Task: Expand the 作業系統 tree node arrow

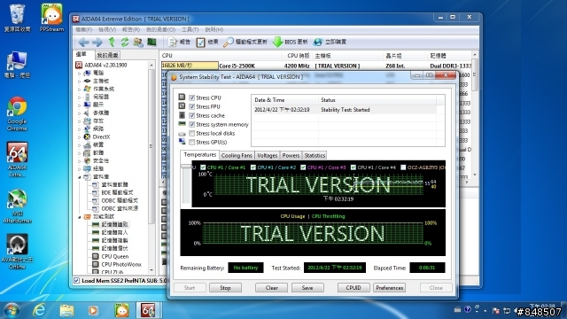Action: point(80,89)
